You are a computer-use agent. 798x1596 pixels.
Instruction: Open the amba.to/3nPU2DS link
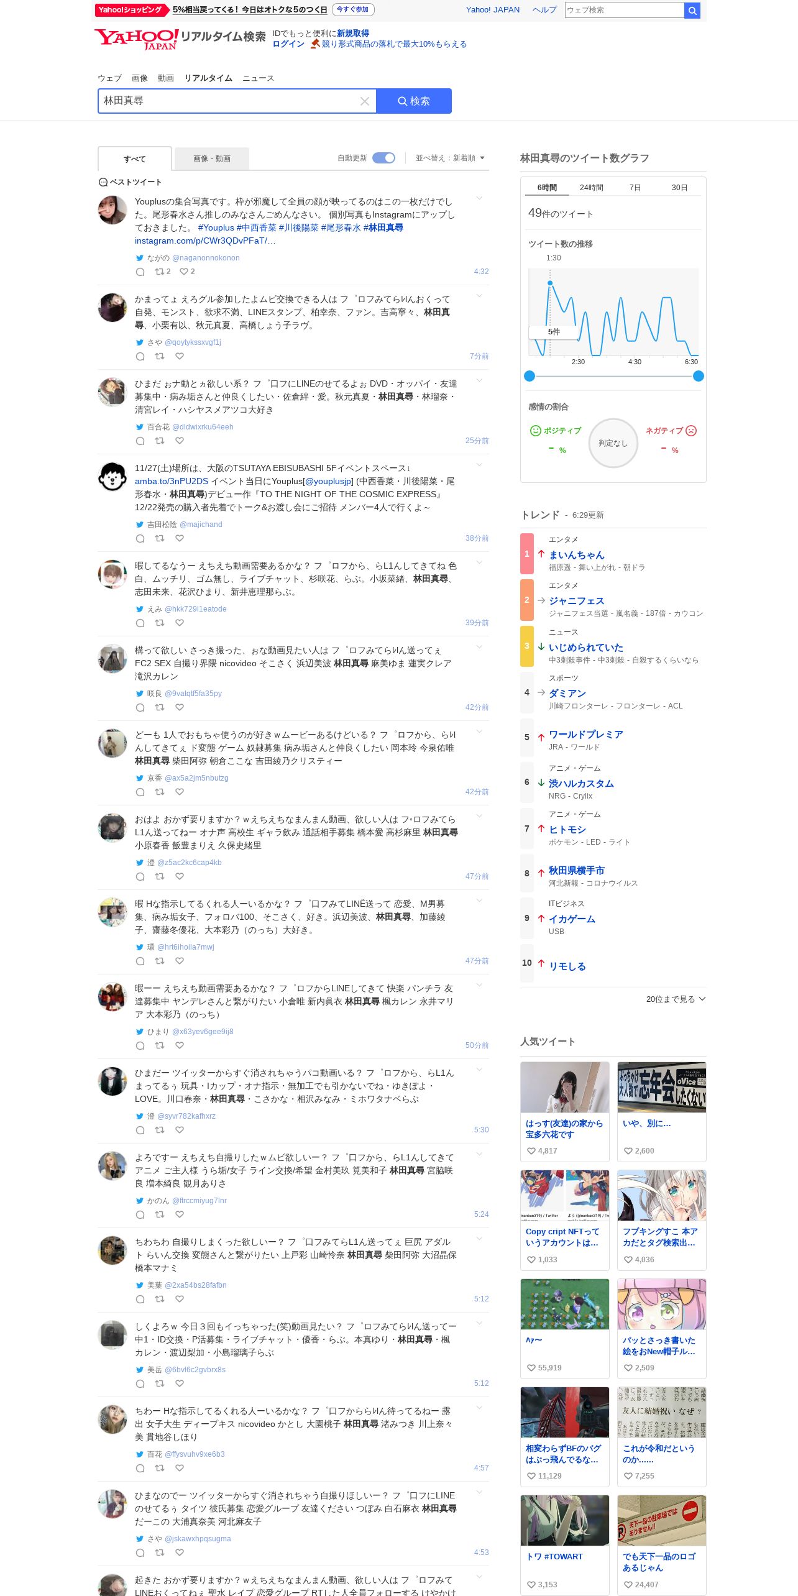click(172, 481)
